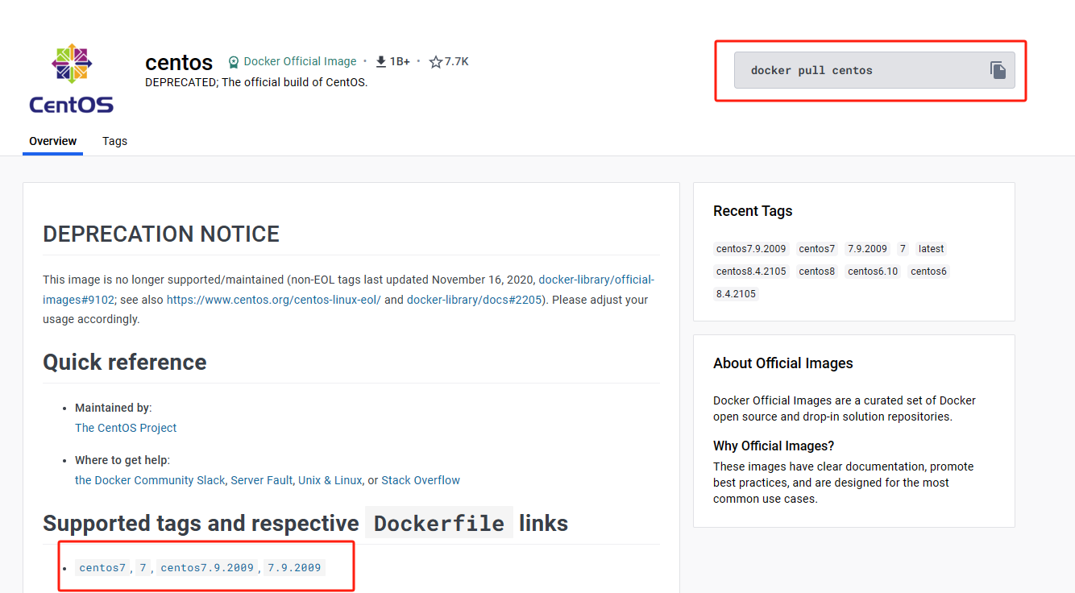Screen dimensions: 1075x593
Task: Select the centos6.10 recent tag
Action: 873,272
